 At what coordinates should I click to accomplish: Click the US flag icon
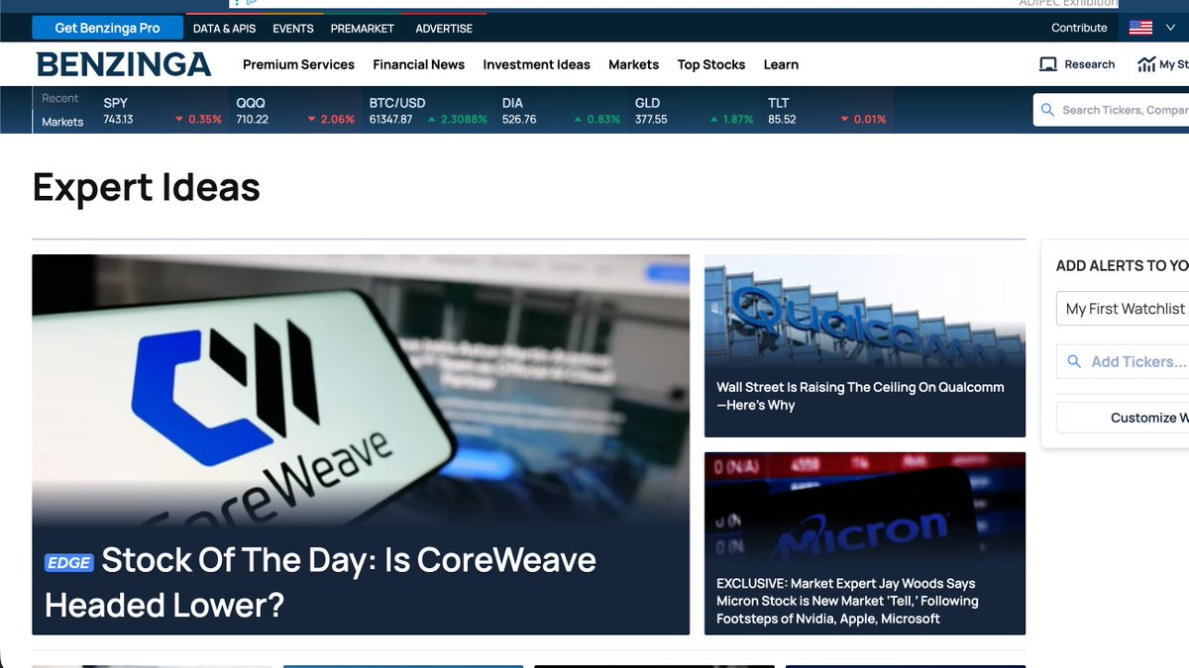[x=1140, y=28]
